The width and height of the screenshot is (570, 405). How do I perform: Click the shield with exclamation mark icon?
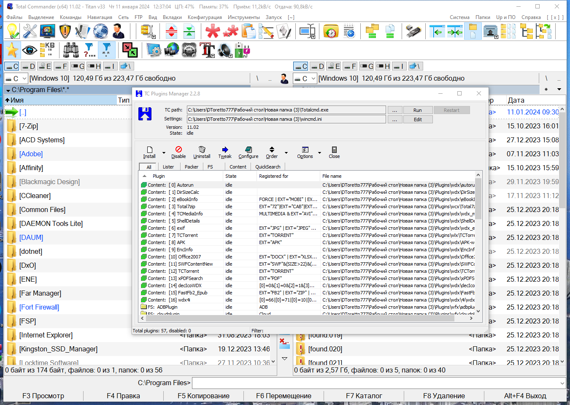coord(65,31)
